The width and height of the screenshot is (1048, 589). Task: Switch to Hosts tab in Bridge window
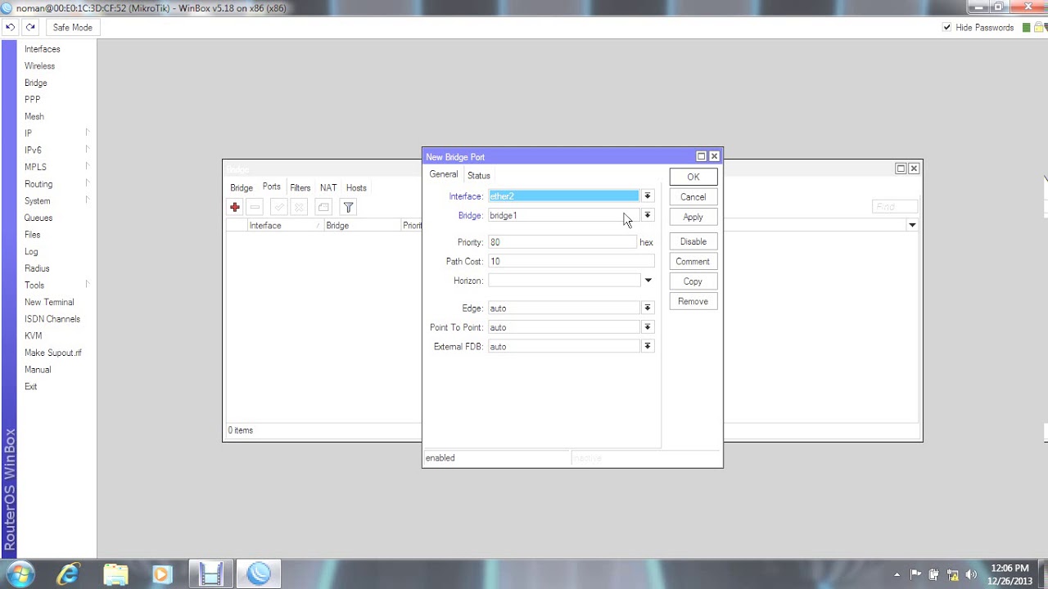click(x=356, y=187)
